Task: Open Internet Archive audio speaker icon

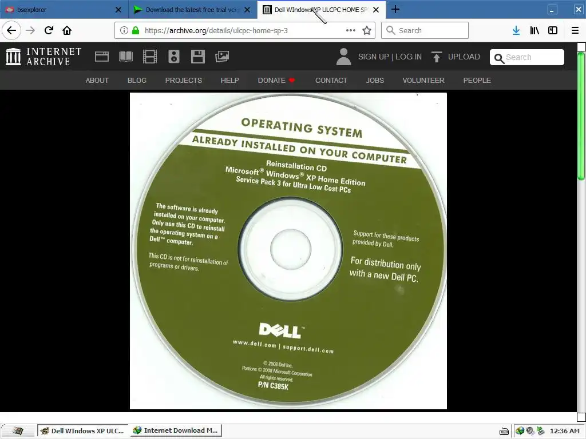Action: [x=174, y=57]
